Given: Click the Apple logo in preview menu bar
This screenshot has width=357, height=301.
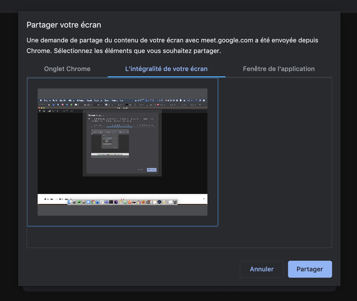Looking at the screenshot, I should pos(41,101).
